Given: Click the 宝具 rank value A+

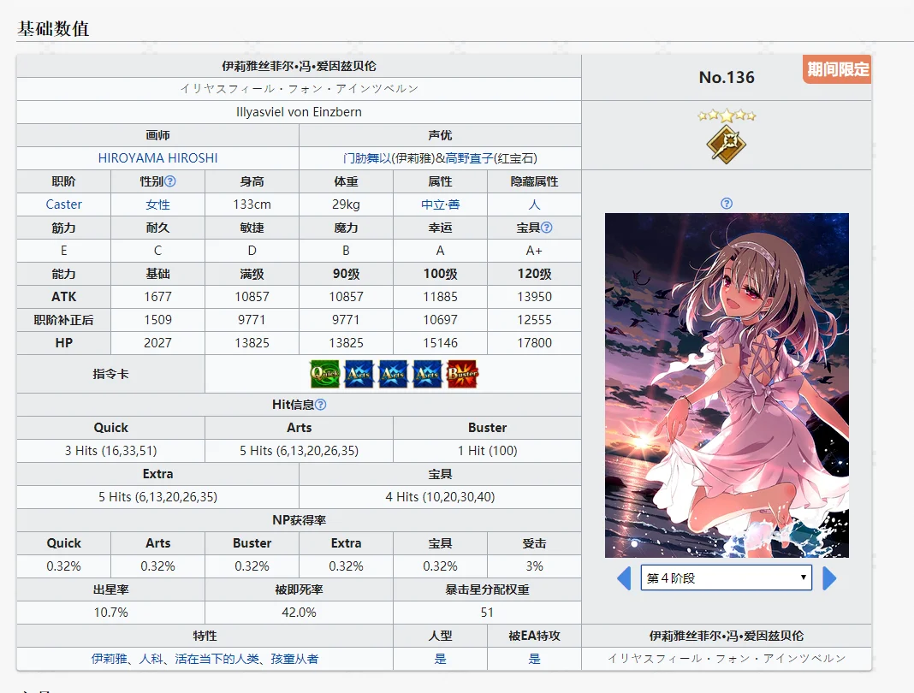Looking at the screenshot, I should (535, 251).
